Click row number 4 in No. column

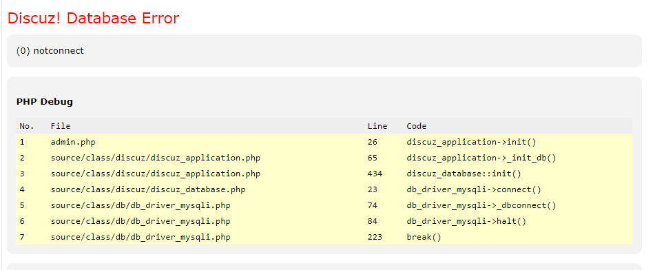(x=22, y=189)
